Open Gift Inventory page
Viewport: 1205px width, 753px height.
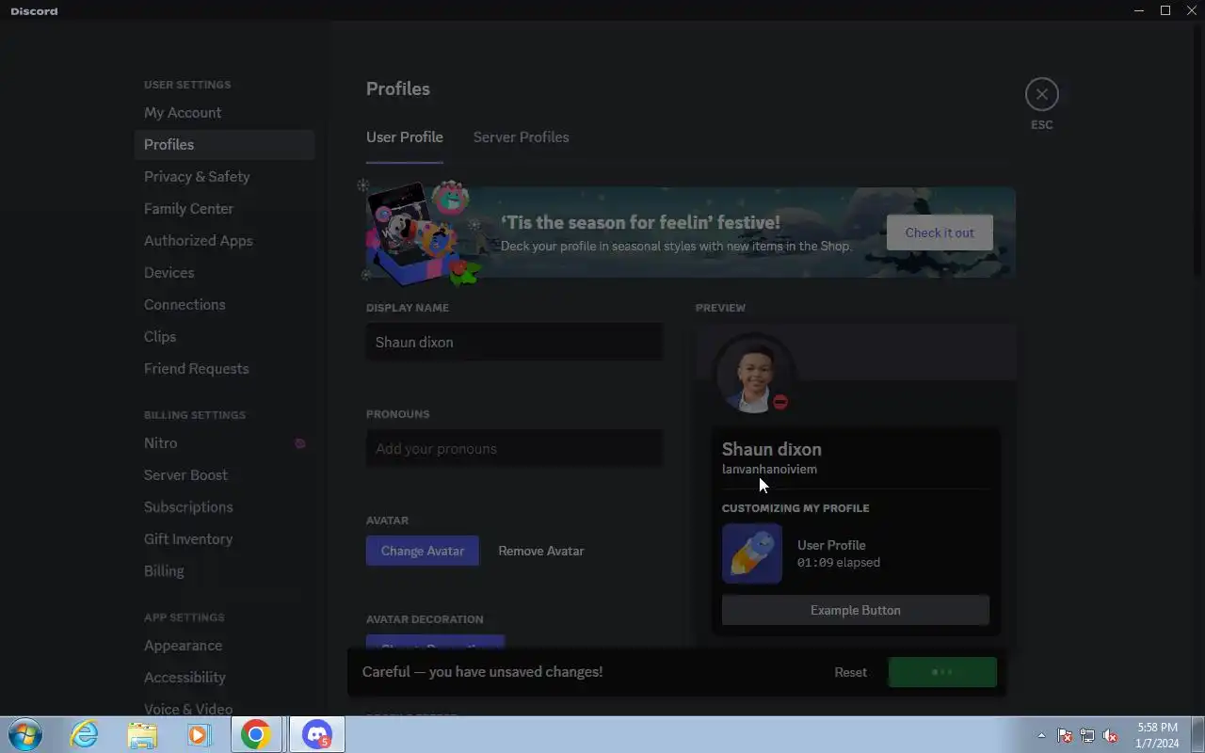point(224,538)
